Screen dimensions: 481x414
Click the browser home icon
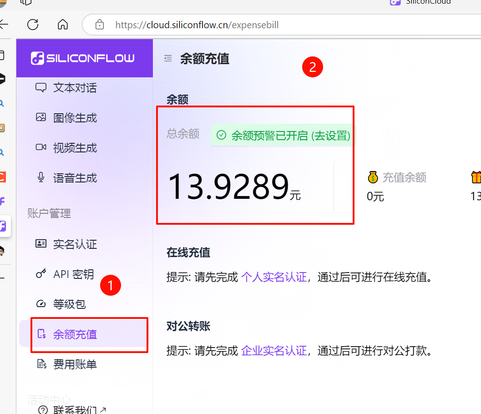(x=63, y=25)
